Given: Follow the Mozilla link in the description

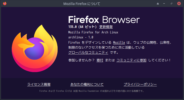Looking at the screenshot, I should (119, 42).
